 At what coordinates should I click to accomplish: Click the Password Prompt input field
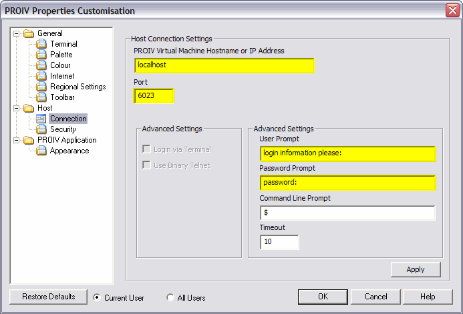348,183
